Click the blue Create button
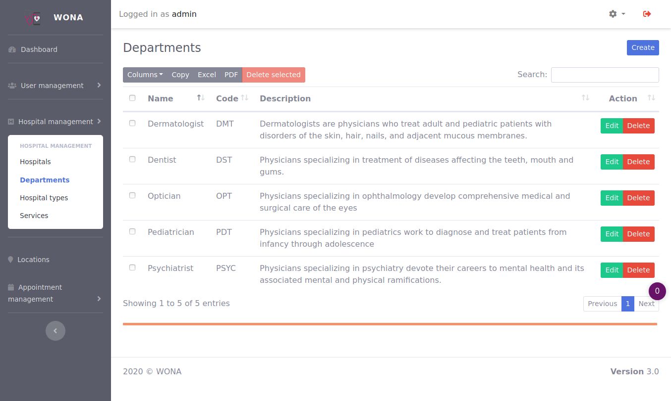Image resolution: width=671 pixels, height=401 pixels. coord(643,47)
